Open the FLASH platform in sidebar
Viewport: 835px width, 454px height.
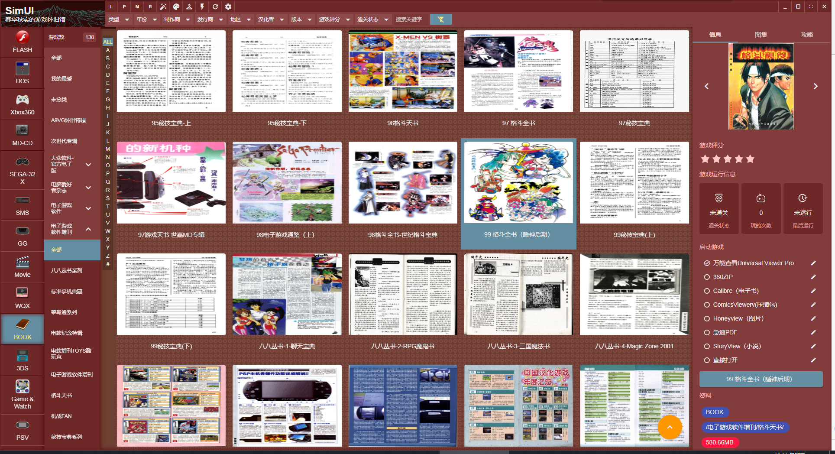click(22, 42)
